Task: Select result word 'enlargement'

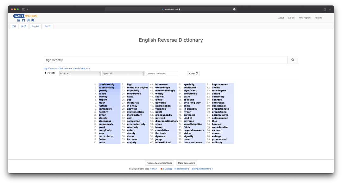Action: [x=220, y=118]
